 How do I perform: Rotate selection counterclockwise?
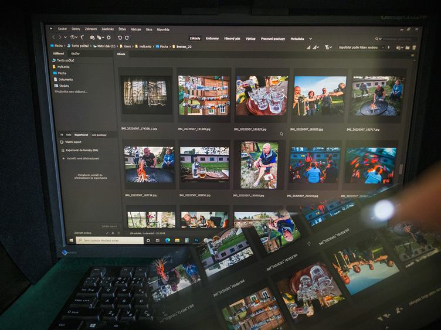coord(120,38)
